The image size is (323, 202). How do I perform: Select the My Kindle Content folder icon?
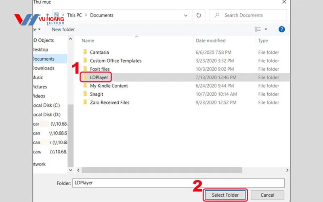click(85, 86)
